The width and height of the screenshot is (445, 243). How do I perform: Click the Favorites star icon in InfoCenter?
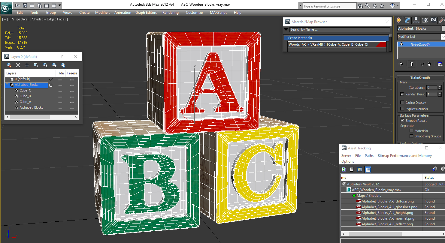coord(382,6)
